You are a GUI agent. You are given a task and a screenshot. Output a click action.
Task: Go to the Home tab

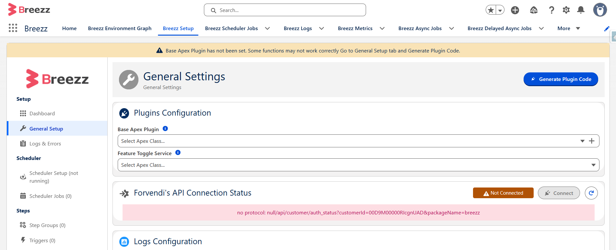(69, 28)
